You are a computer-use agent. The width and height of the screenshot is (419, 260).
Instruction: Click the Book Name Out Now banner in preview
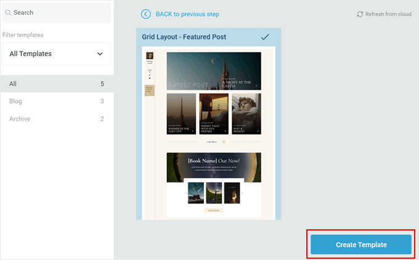pos(214,167)
